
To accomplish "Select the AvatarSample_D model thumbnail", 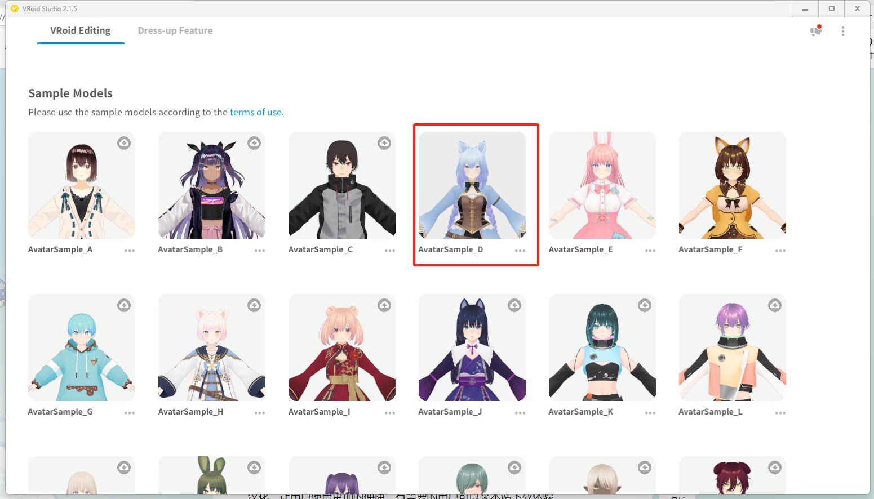I will click(x=472, y=185).
